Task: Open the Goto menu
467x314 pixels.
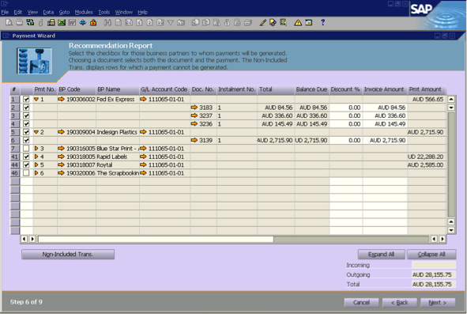Action: coord(64,12)
